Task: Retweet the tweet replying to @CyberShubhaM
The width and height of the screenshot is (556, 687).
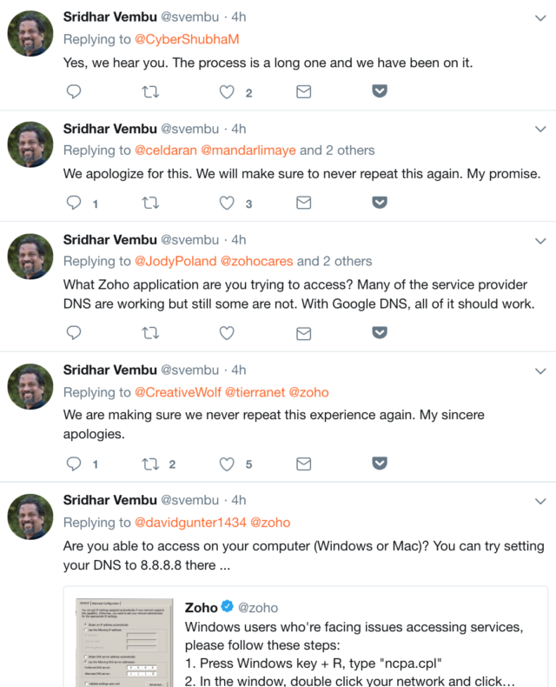Action: tap(149, 91)
